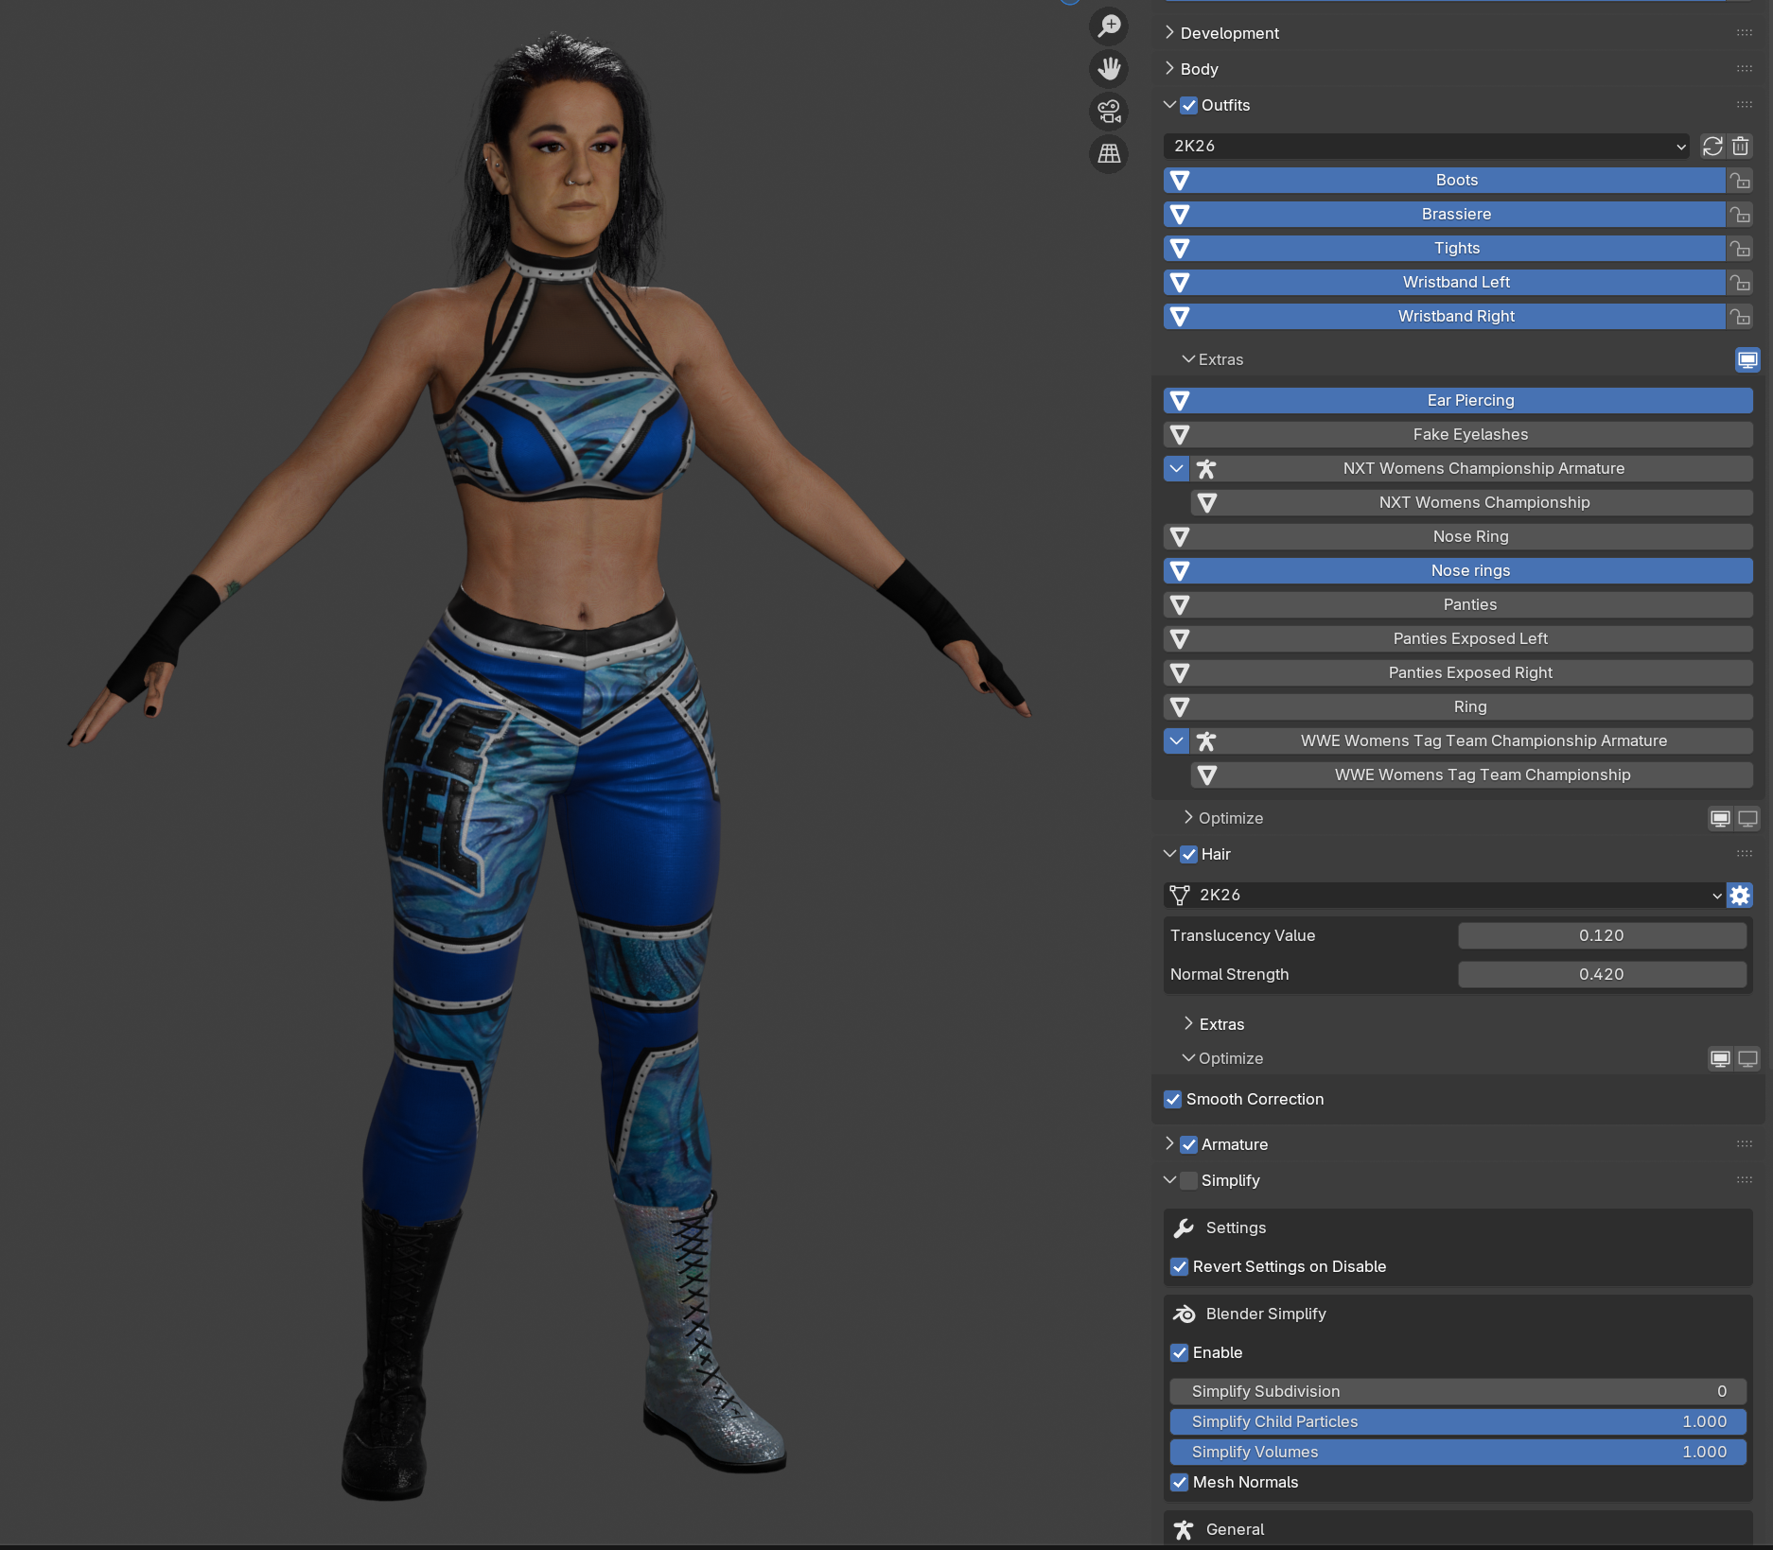The height and width of the screenshot is (1550, 1773).
Task: Expand the hair Extras section
Action: (1189, 1024)
